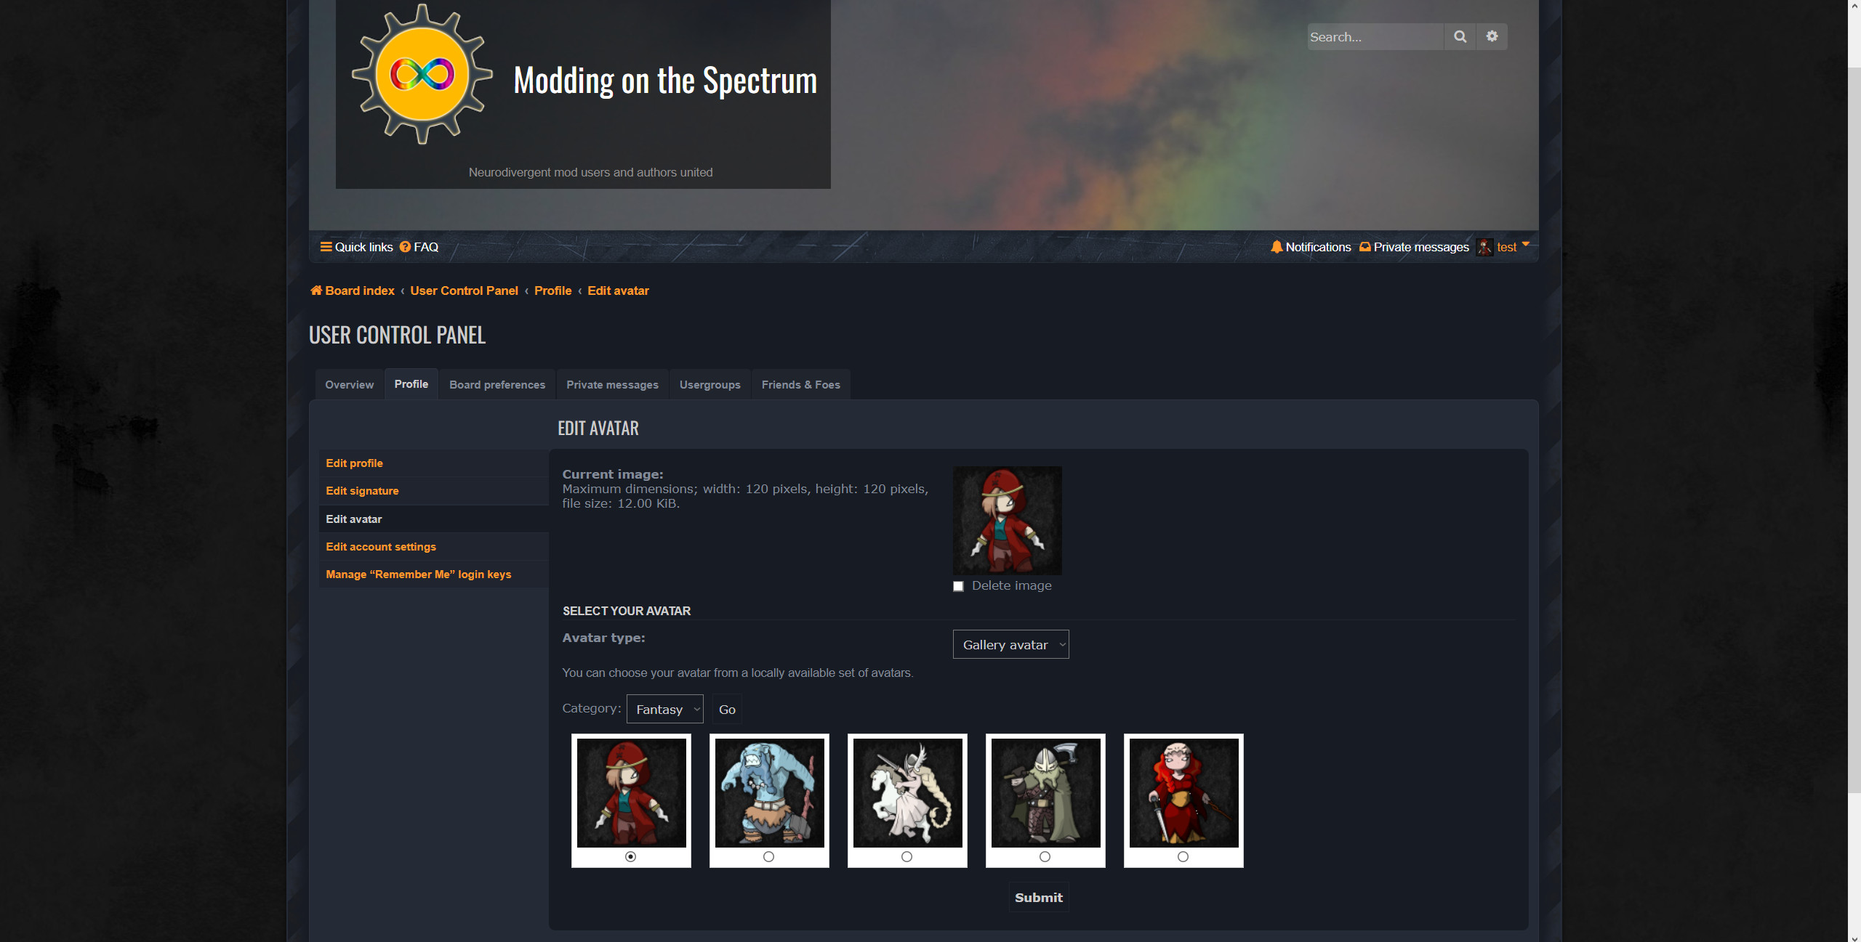Select the red-haired sorceress avatar radio button
1861x942 pixels.
[1183, 857]
